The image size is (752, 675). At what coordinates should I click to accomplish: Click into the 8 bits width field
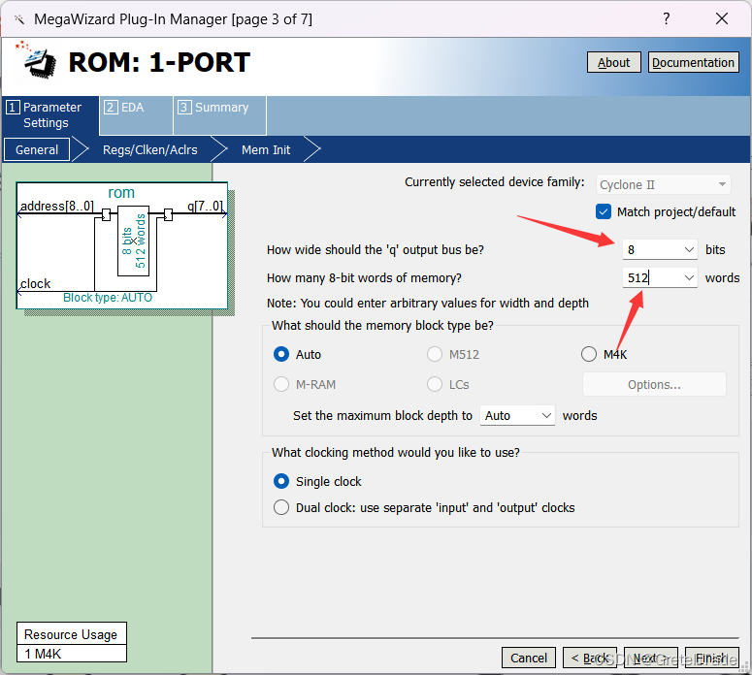(x=651, y=249)
